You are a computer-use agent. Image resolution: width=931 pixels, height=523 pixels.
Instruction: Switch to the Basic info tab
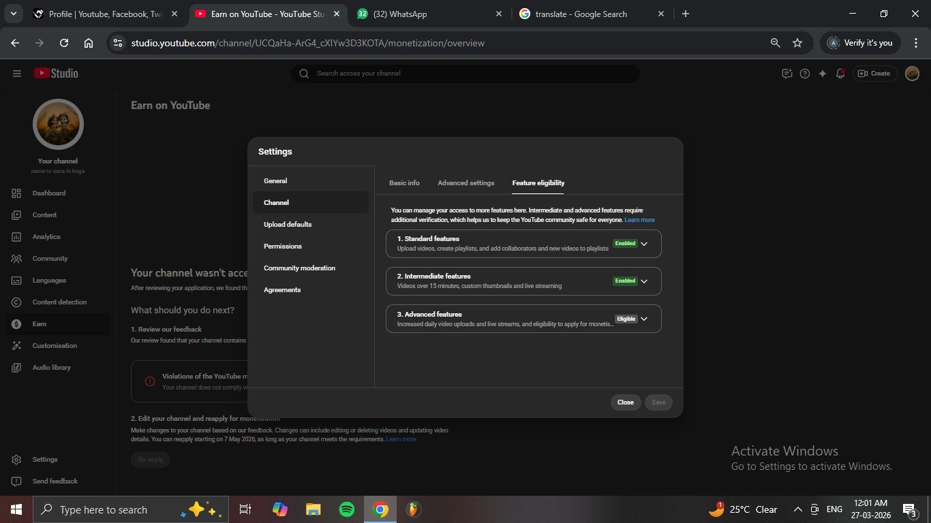tap(404, 183)
